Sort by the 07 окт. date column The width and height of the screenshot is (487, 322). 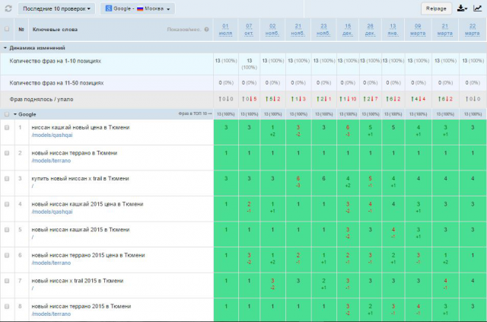tap(249, 30)
